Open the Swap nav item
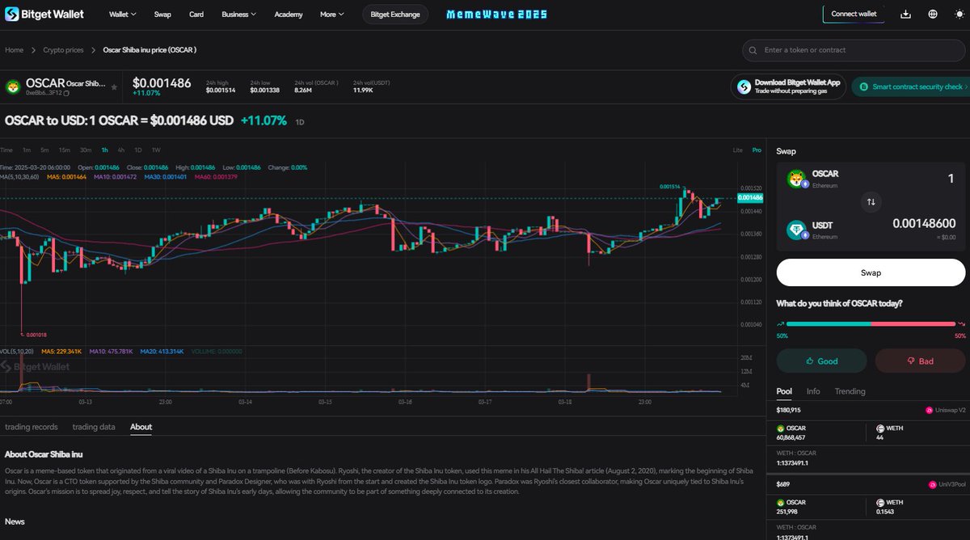The height and width of the screenshot is (540, 970). coord(162,15)
